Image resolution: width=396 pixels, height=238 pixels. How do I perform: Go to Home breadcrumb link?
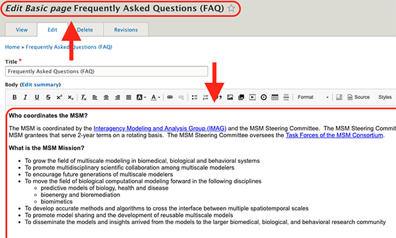point(13,47)
